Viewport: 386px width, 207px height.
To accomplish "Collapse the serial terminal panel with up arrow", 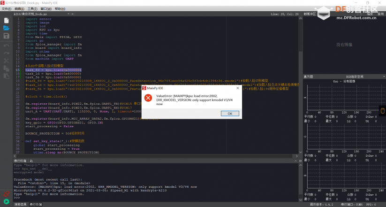I will click(x=295, y=161).
